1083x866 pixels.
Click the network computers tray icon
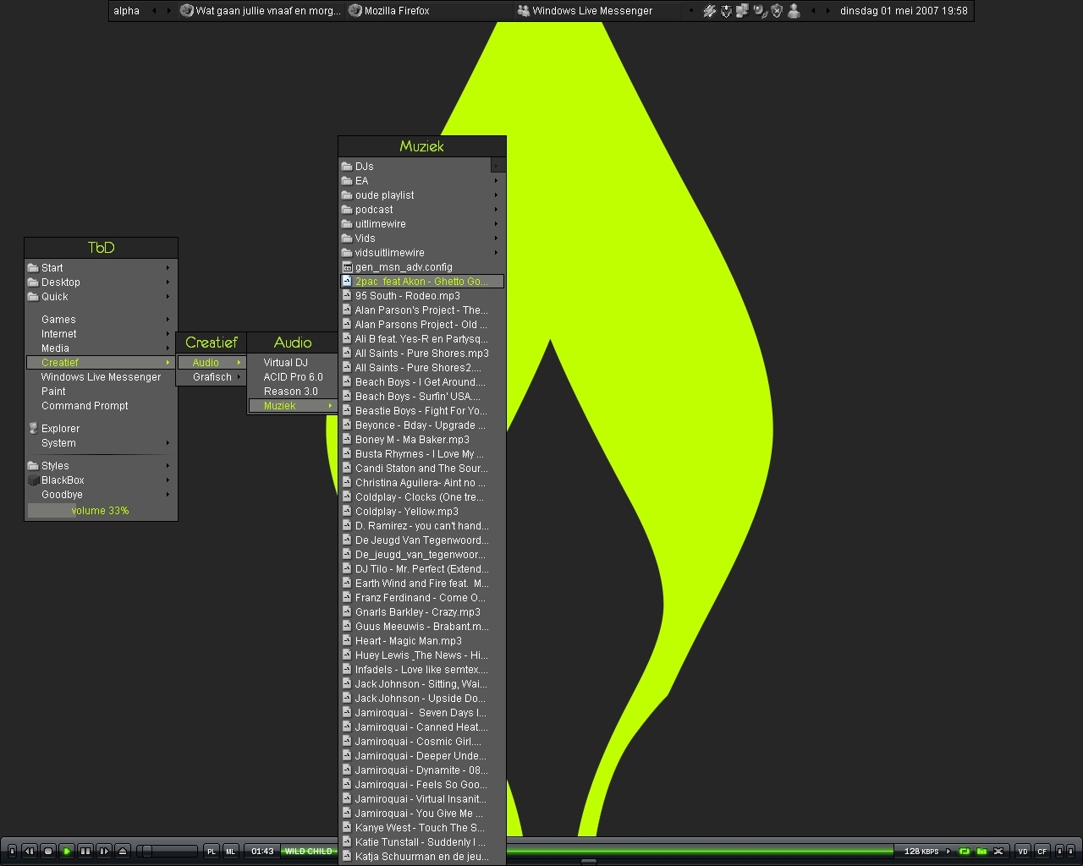[742, 11]
